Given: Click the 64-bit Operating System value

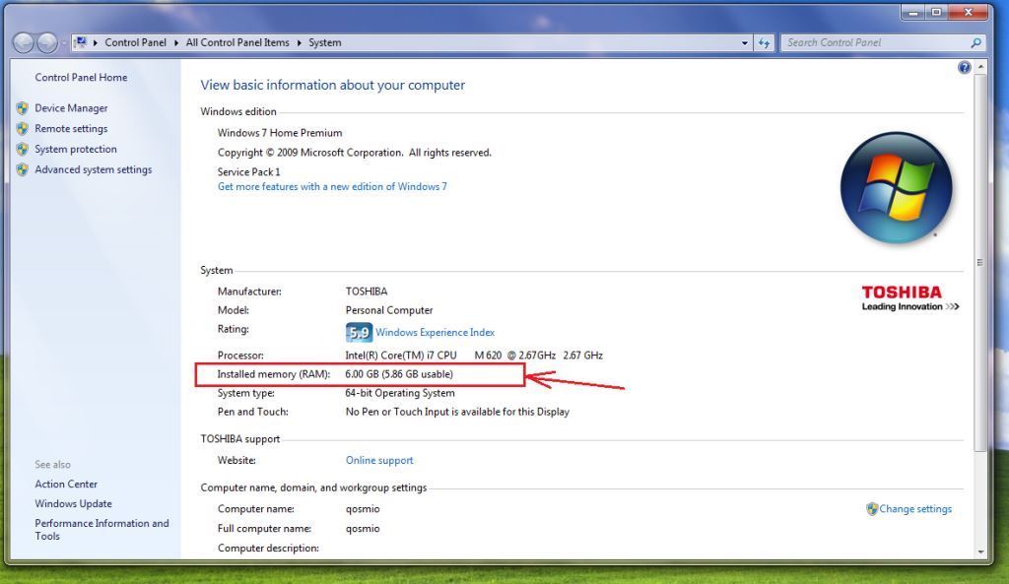Looking at the screenshot, I should click(x=400, y=393).
